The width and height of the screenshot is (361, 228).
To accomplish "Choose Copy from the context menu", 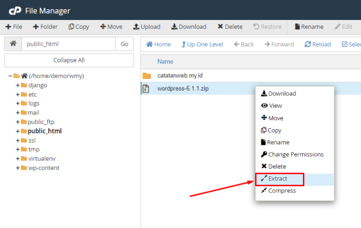I will (271, 130).
